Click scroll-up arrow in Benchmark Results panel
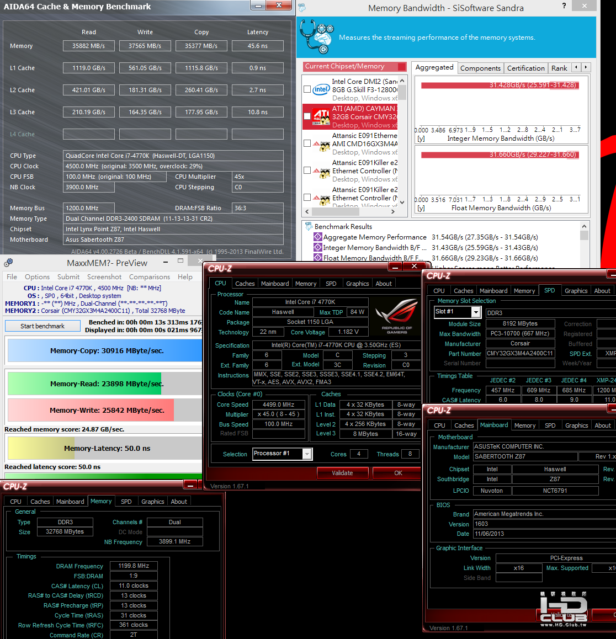Image resolution: width=616 pixels, height=639 pixels. pos(584,226)
